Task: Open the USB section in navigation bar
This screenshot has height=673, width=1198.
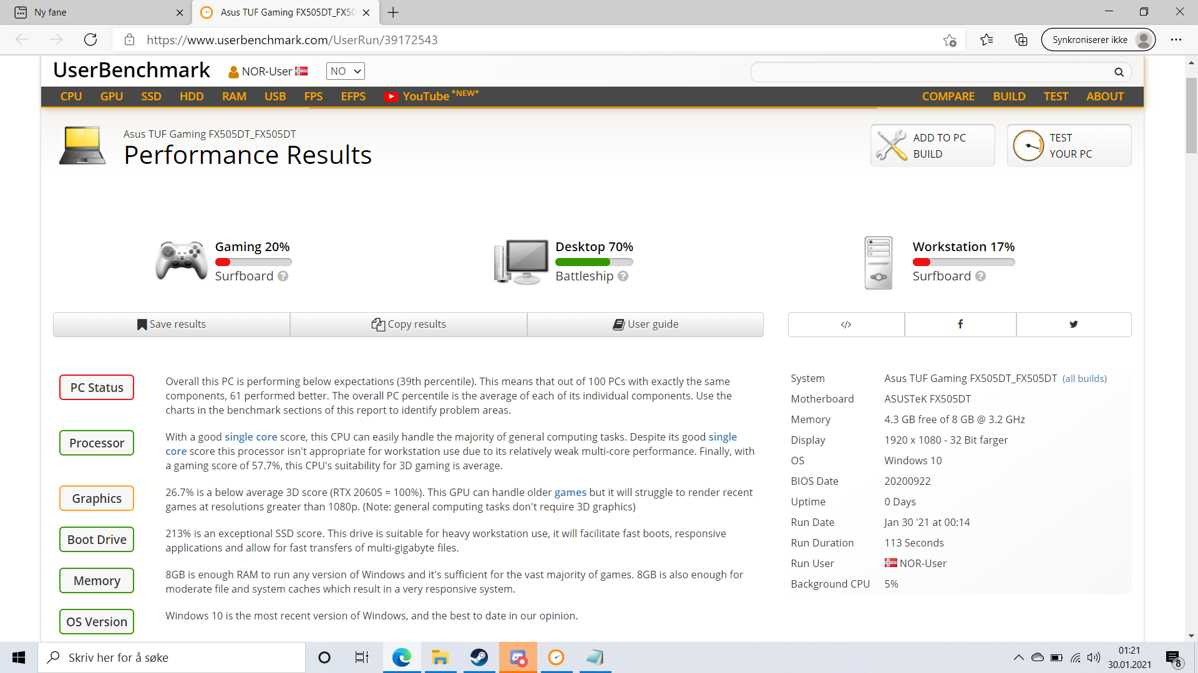Action: [275, 97]
